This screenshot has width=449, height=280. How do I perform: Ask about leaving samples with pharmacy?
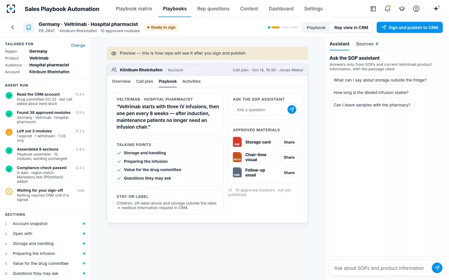(x=372, y=105)
